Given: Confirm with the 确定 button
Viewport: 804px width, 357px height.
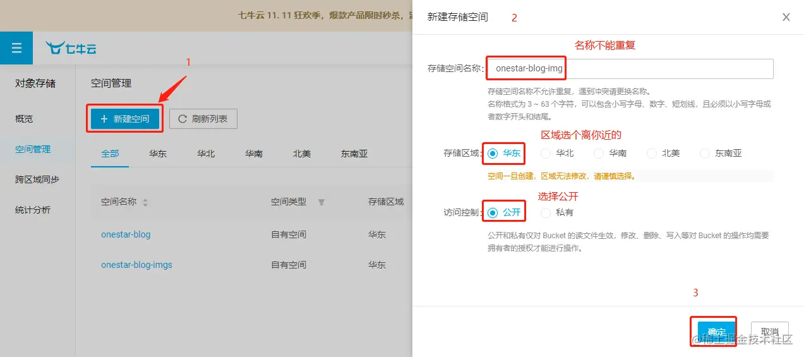Looking at the screenshot, I should tap(716, 332).
